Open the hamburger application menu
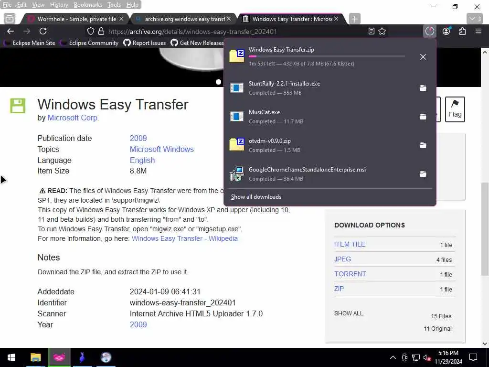489x367 pixels. [x=478, y=31]
